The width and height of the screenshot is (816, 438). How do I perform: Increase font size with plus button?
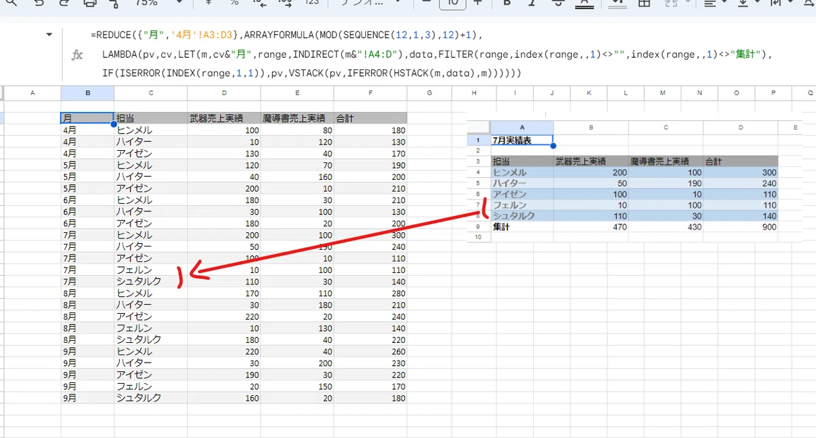coord(478,3)
